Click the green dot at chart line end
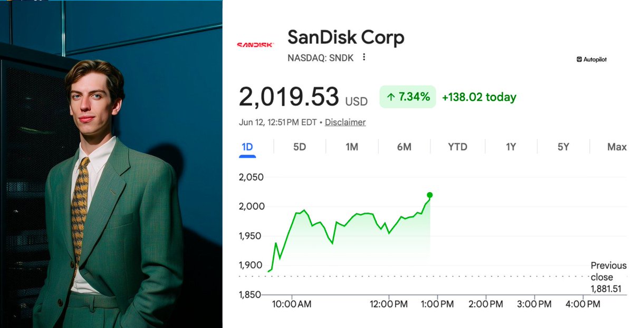The height and width of the screenshot is (328, 633). [430, 195]
